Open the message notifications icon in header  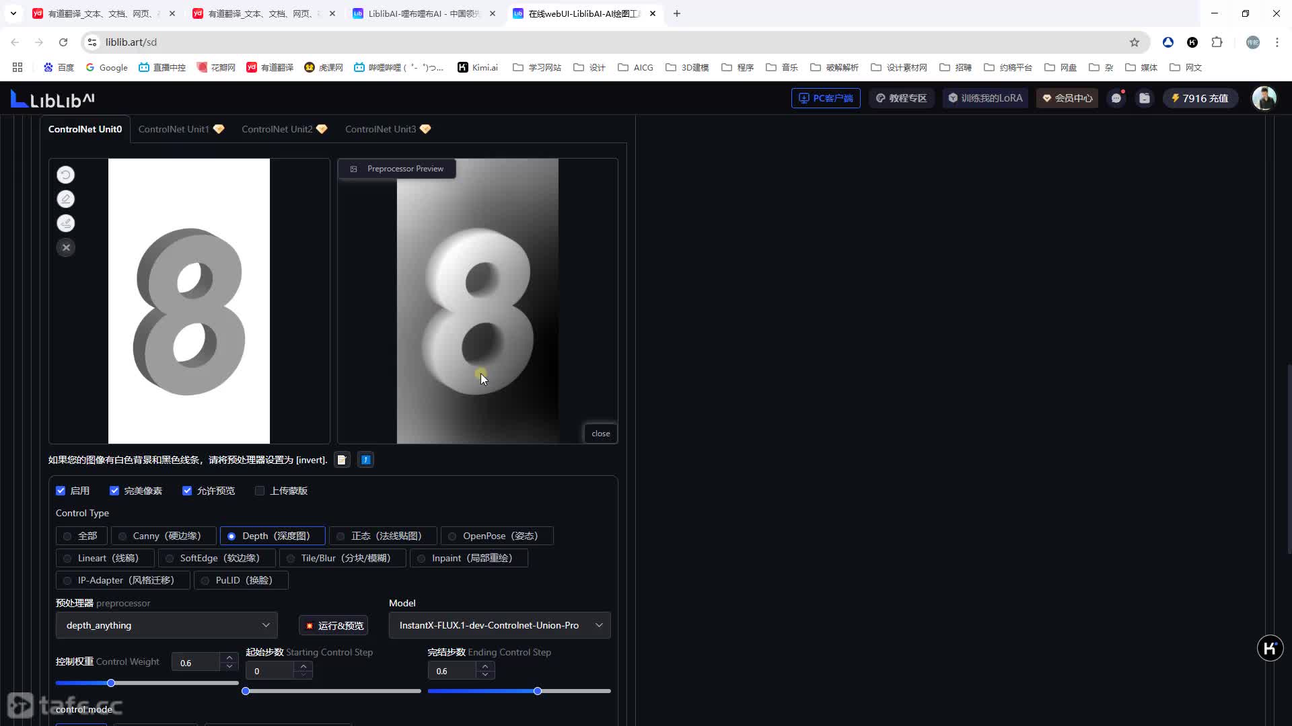click(1116, 98)
